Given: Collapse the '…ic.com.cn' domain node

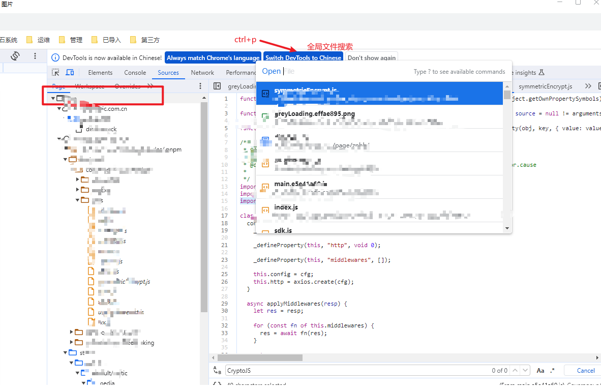Looking at the screenshot, I should [59, 108].
